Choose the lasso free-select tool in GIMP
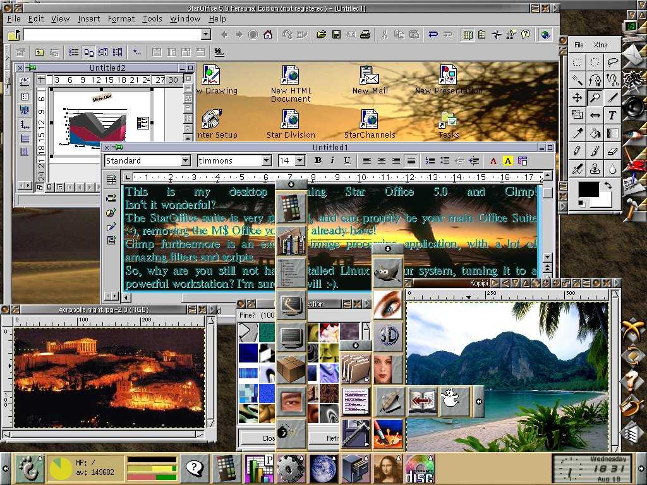The height and width of the screenshot is (485, 647). (x=612, y=63)
